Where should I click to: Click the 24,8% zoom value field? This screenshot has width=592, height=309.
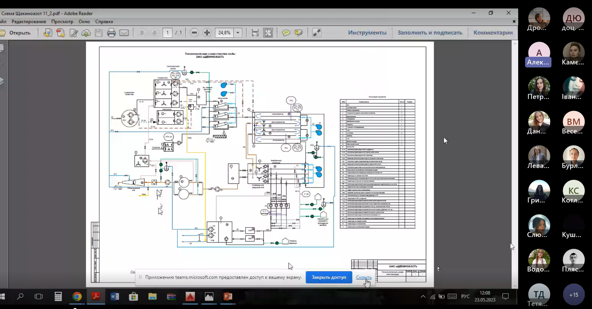pyautogui.click(x=224, y=33)
